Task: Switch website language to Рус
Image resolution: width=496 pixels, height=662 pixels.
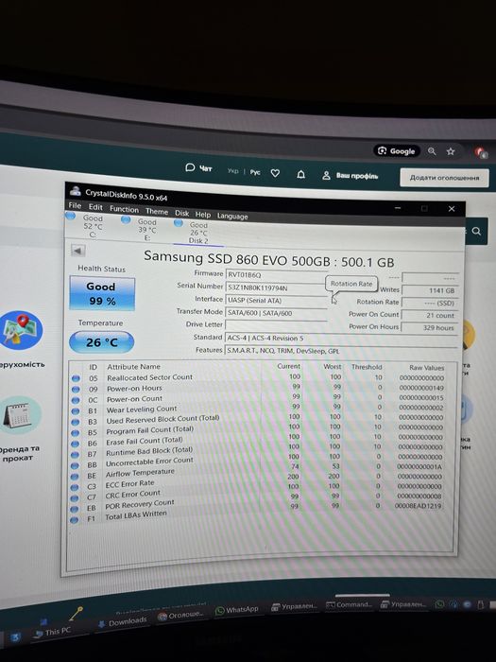Action: click(x=255, y=172)
